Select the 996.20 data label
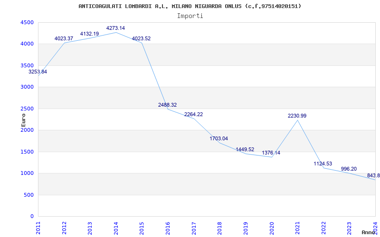This screenshot has width=380, height=237. (349, 169)
